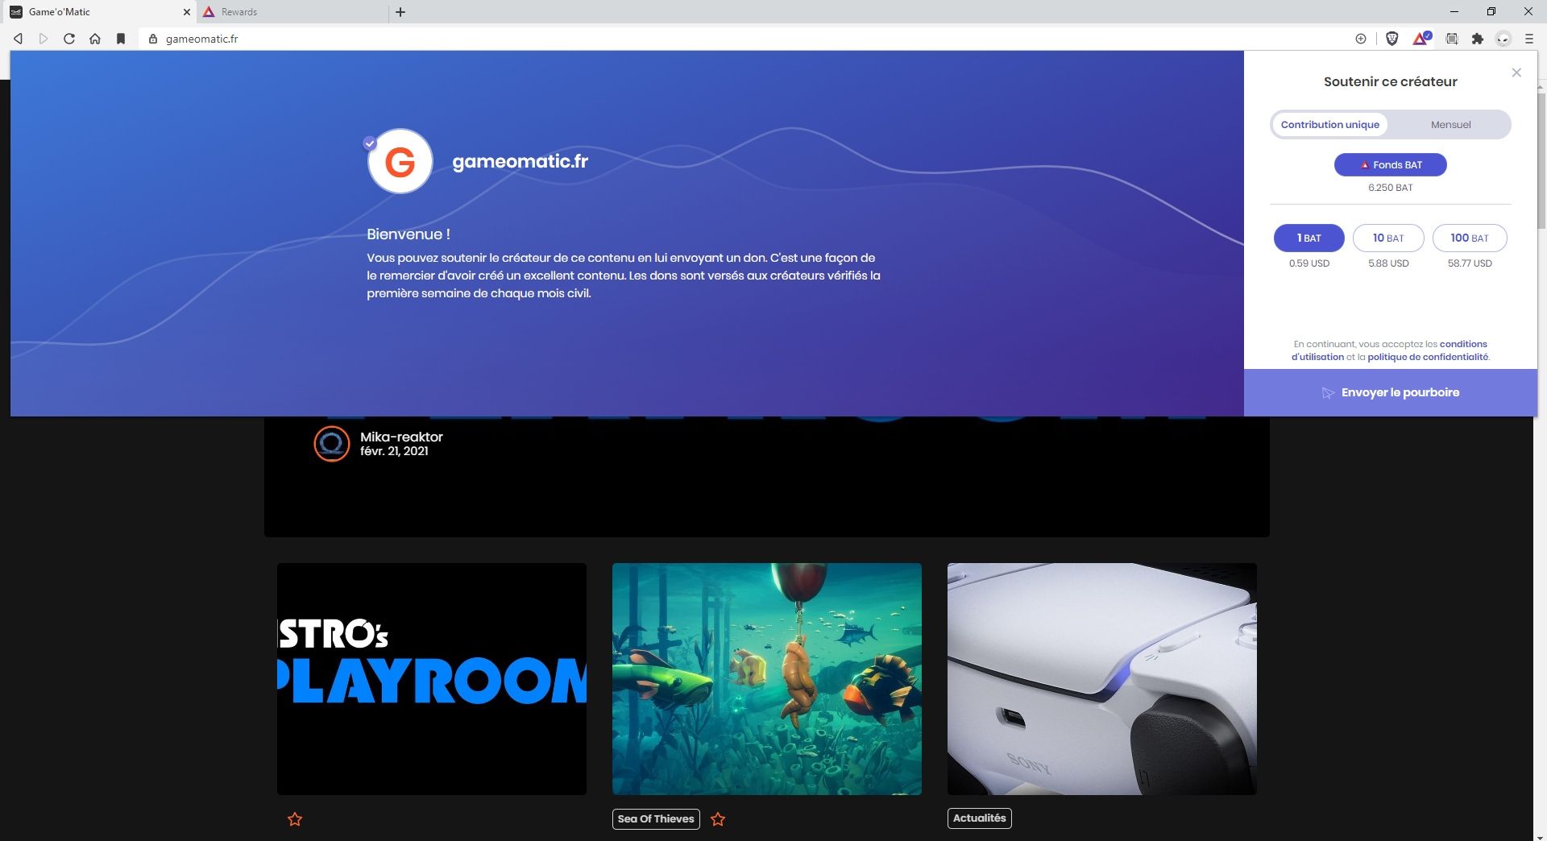The height and width of the screenshot is (841, 1547).
Task: Click Envoyer le pourboire button
Action: (1390, 392)
